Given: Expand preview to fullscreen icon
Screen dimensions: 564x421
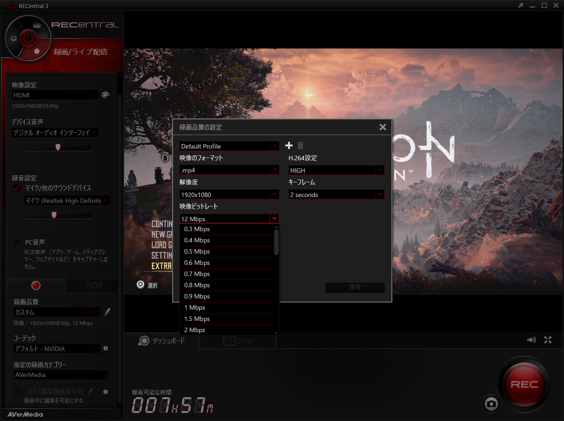Looking at the screenshot, I should pyautogui.click(x=548, y=340).
